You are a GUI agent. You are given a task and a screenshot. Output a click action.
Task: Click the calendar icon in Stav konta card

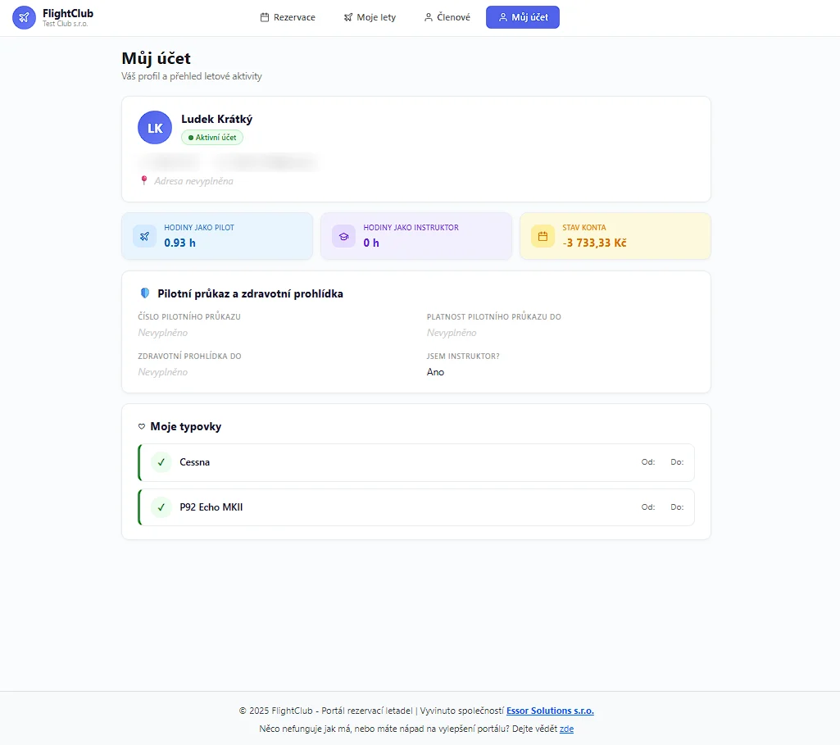(543, 236)
